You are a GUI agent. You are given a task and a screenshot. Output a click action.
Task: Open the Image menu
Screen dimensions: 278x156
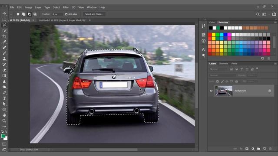(28, 7)
